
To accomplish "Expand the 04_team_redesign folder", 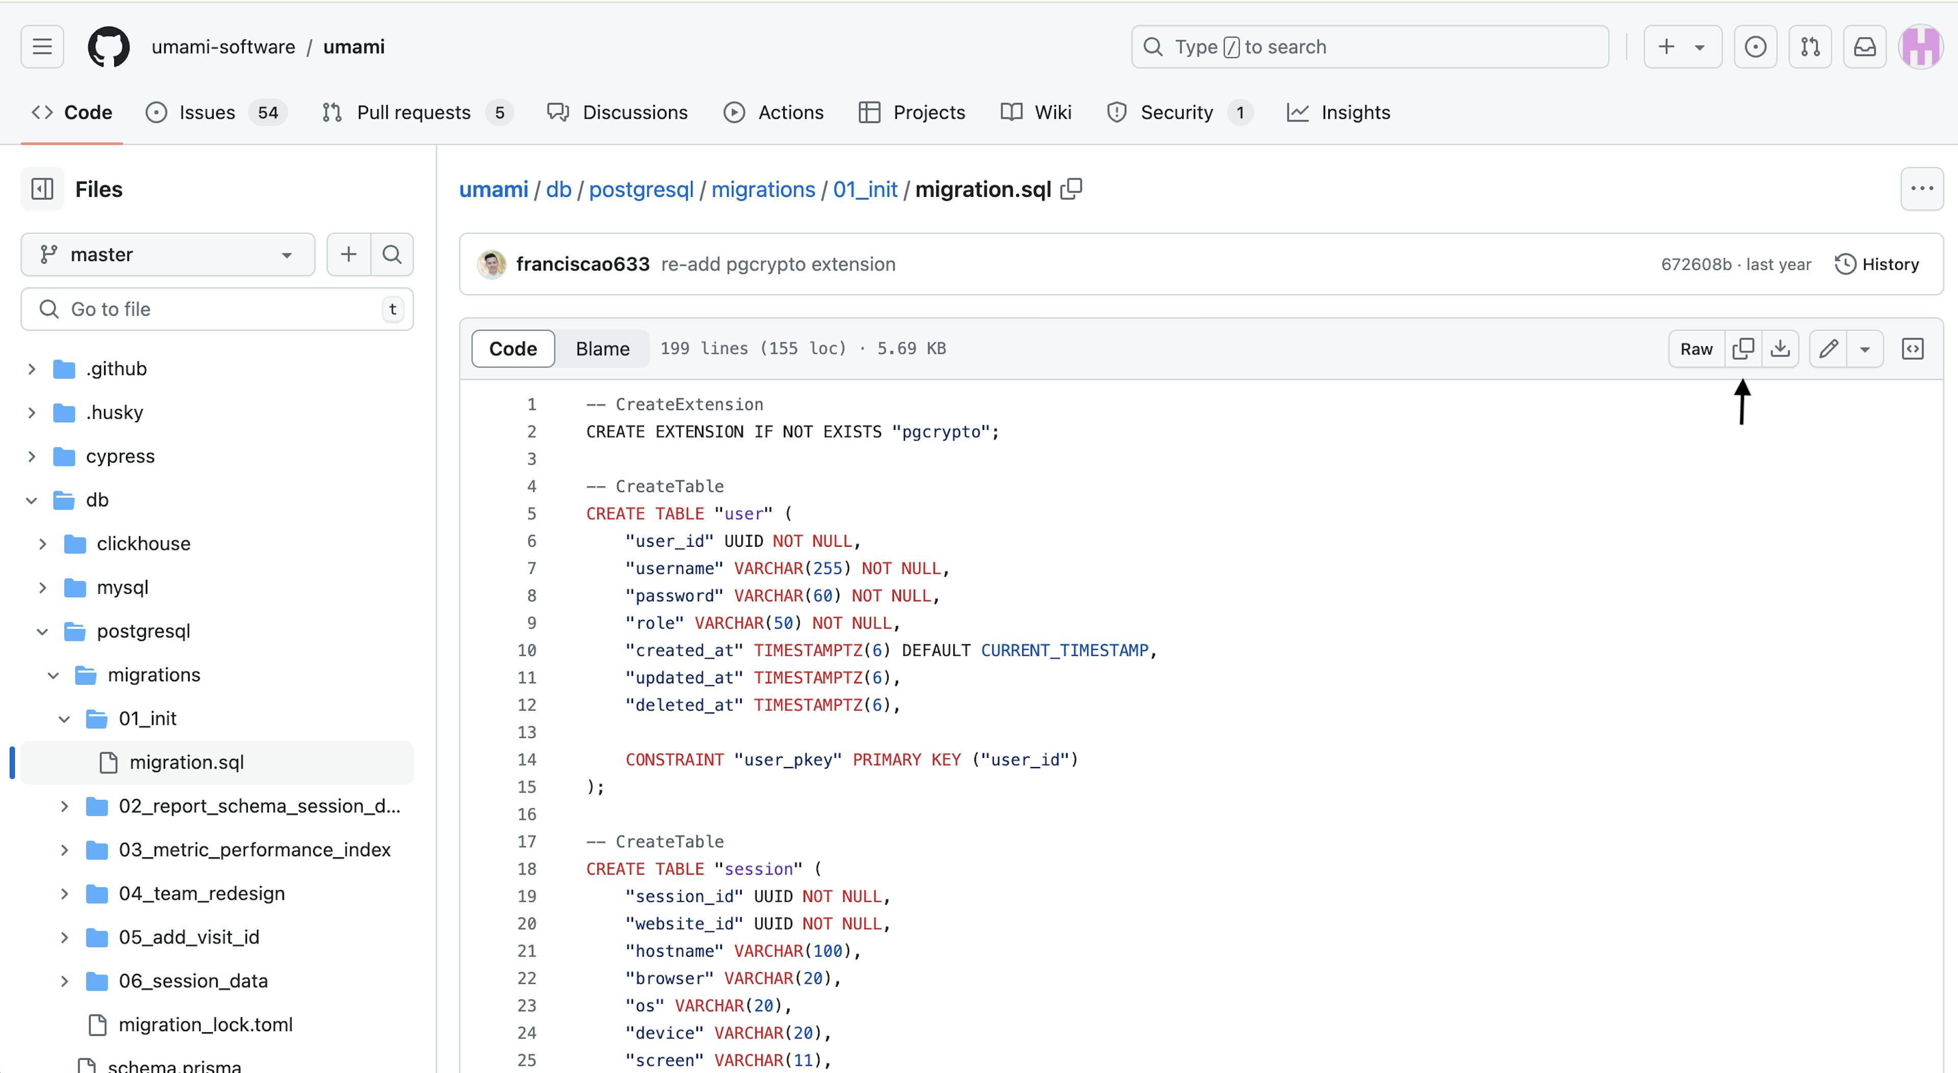I will click(65, 893).
